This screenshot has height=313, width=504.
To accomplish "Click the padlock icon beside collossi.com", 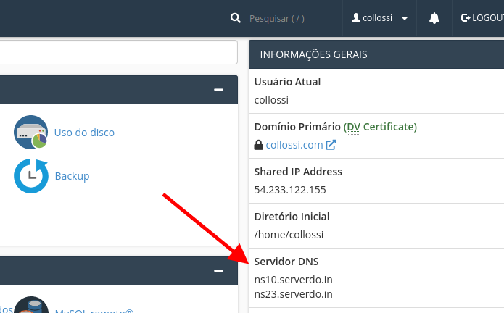I will pyautogui.click(x=259, y=145).
